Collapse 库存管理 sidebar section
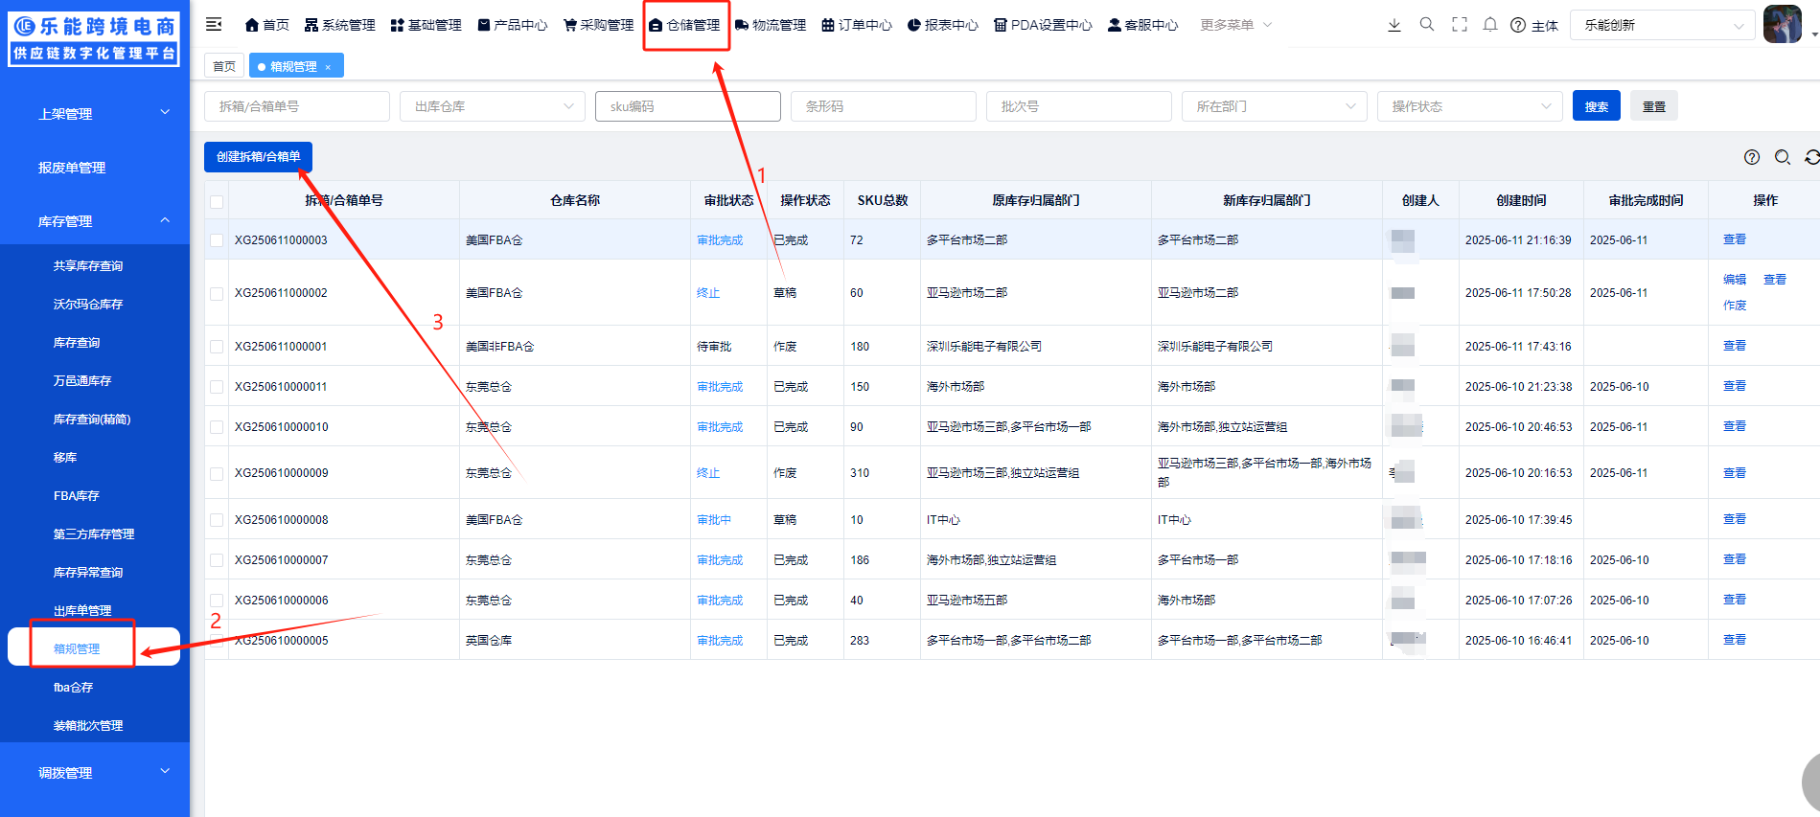1820x817 pixels. point(95,220)
